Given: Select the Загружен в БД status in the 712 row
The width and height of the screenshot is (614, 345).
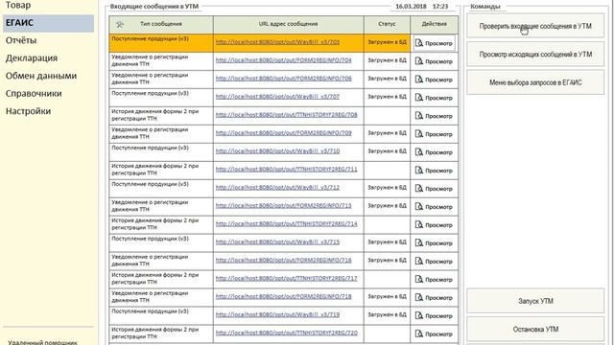Looking at the screenshot, I should pos(387,188).
